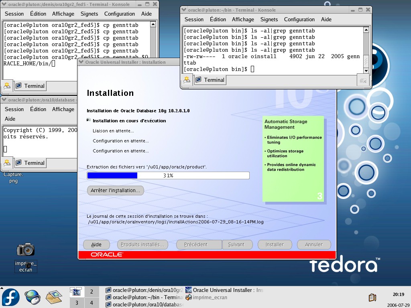This screenshot has height=308, width=411.
Task: Open Affichage menu in ~/bin Konsole
Action: point(243,19)
